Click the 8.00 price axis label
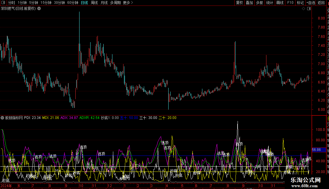This screenshot has height=189, width=329. (x=321, y=18)
